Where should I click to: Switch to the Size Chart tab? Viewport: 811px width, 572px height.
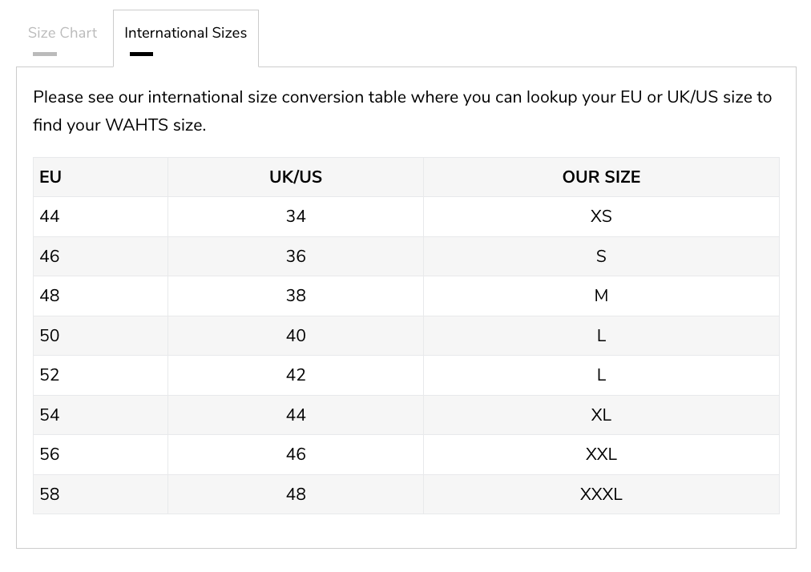63,33
